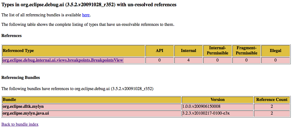This screenshot has height=129, width=294.
Task: Select the org.eclipse.mylyn.java.ui bundle cell
Action: click(92, 113)
